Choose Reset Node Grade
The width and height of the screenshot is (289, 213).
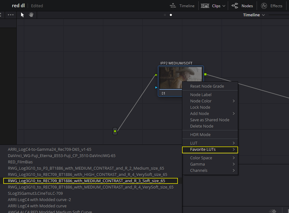[x=210, y=86]
